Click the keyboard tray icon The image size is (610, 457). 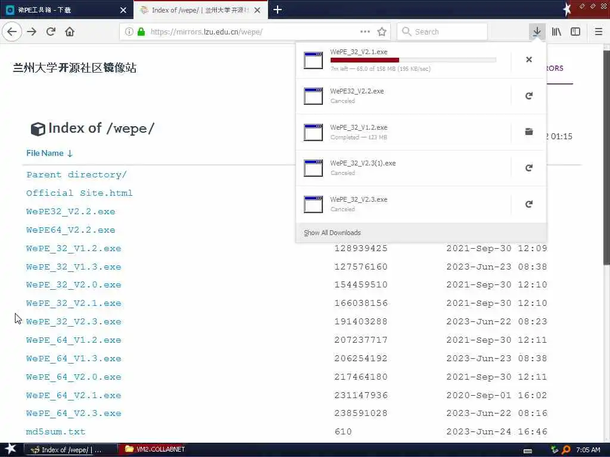528,451
